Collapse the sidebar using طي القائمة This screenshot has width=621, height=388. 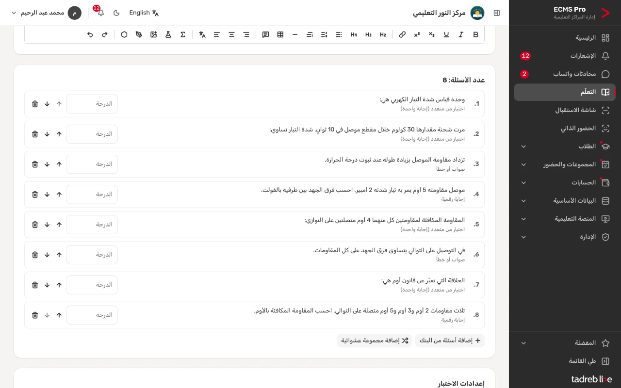pyautogui.click(x=565, y=361)
